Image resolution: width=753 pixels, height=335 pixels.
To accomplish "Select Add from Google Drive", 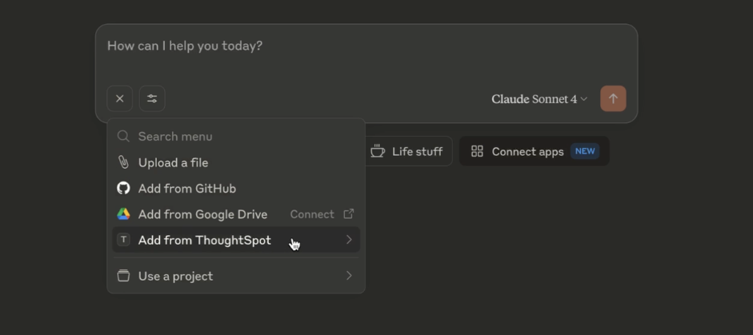I will pos(202,214).
